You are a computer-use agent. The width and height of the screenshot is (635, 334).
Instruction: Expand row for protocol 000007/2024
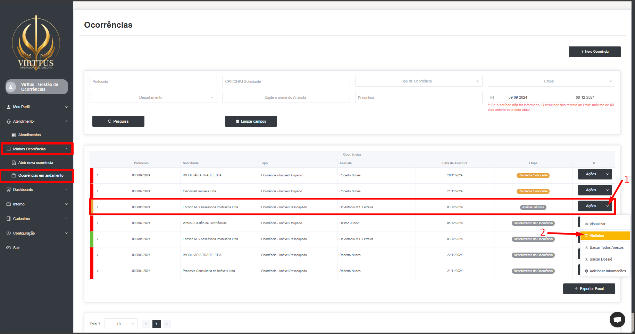coord(98,223)
